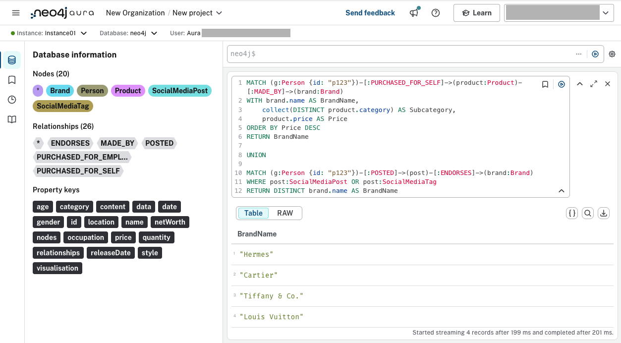Open the help question mark icon
The image size is (621, 343).
tap(435, 13)
